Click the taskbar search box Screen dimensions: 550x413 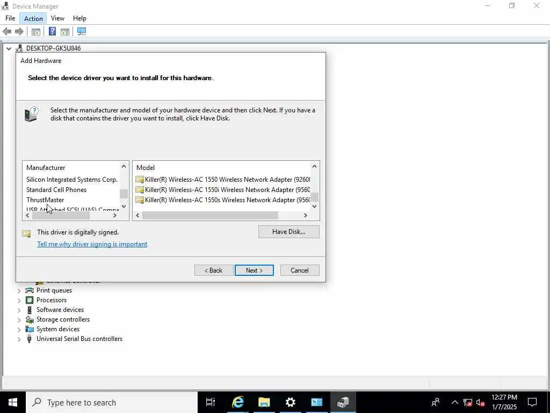point(112,402)
